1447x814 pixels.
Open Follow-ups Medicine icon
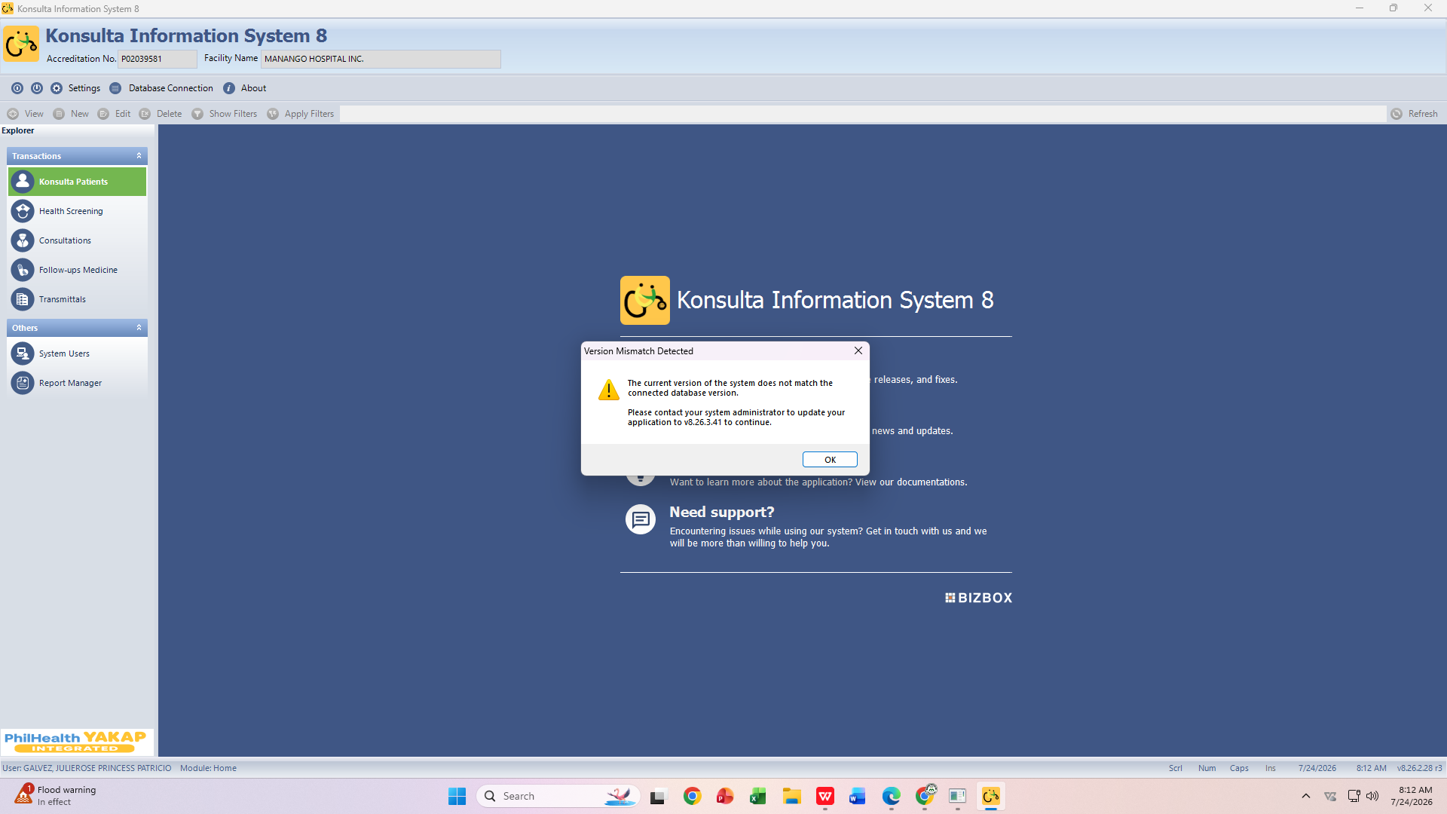click(23, 270)
